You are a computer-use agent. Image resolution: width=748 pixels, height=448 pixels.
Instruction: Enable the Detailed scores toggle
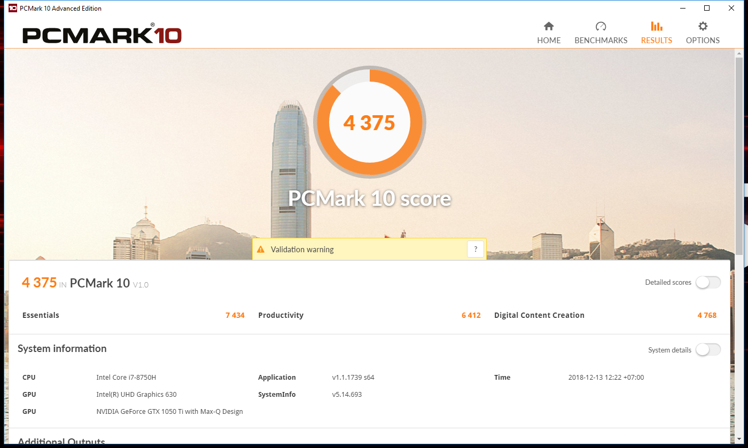708,282
